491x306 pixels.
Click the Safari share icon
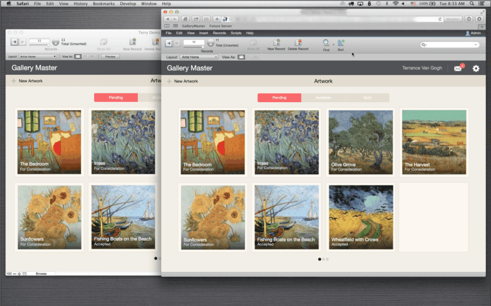coord(196,19)
